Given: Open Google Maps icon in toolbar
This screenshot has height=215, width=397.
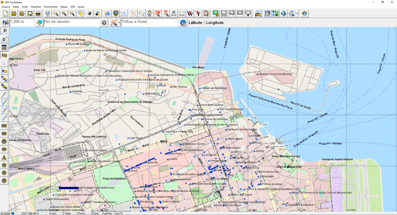Looking at the screenshot, I should pyautogui.click(x=267, y=13).
